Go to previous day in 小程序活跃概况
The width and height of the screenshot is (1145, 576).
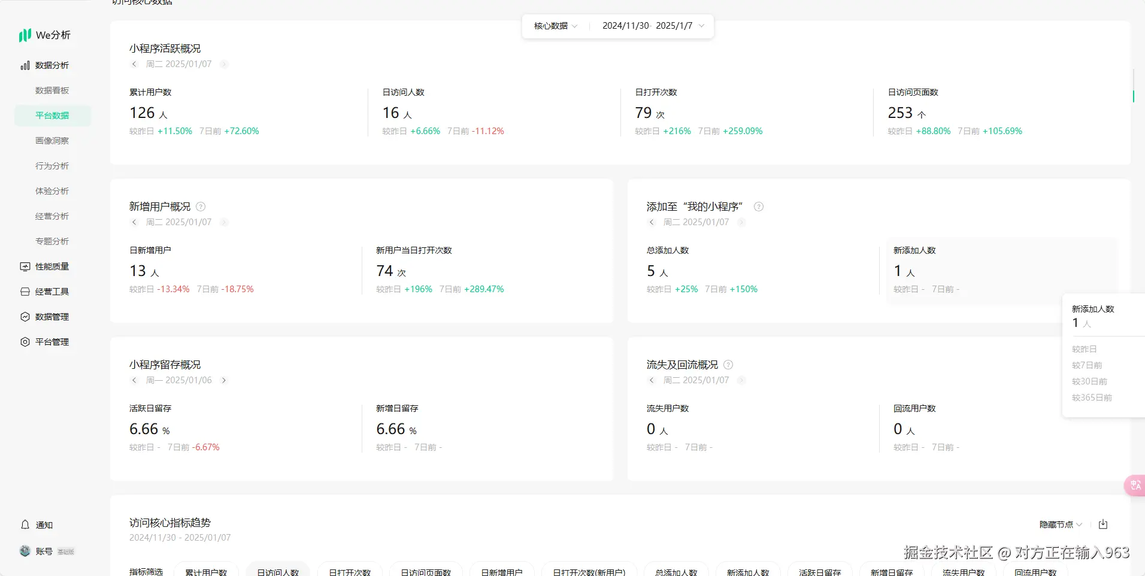point(134,64)
